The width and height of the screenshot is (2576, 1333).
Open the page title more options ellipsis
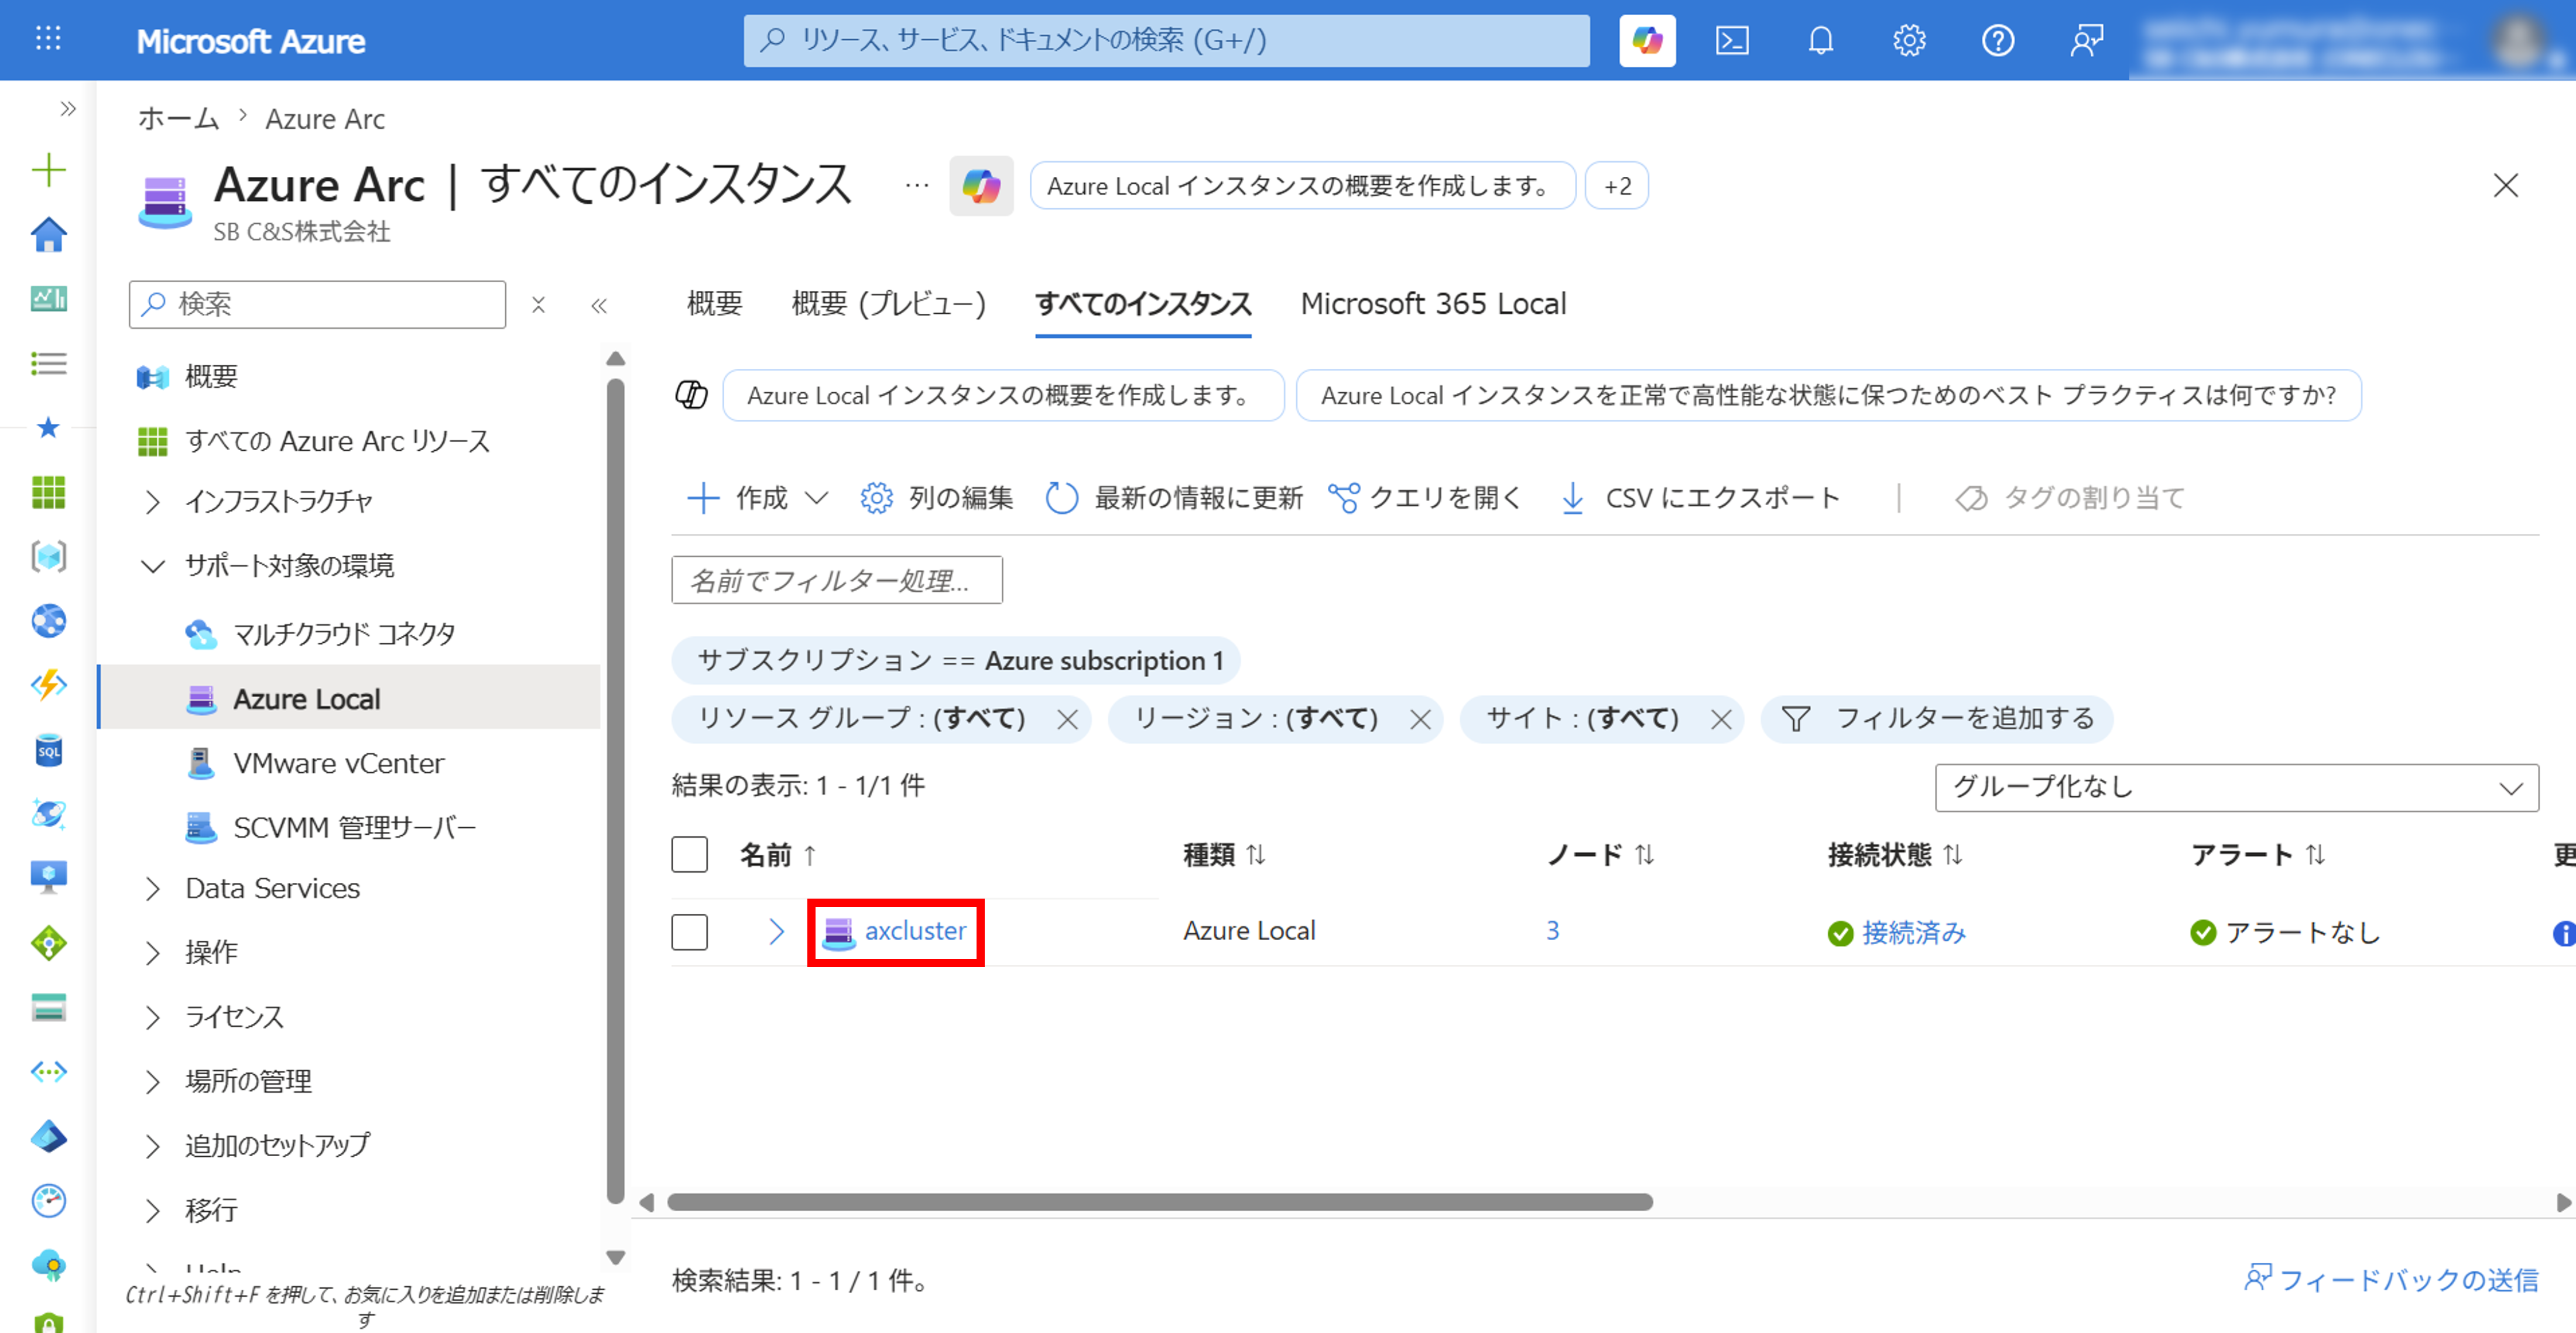click(x=916, y=186)
